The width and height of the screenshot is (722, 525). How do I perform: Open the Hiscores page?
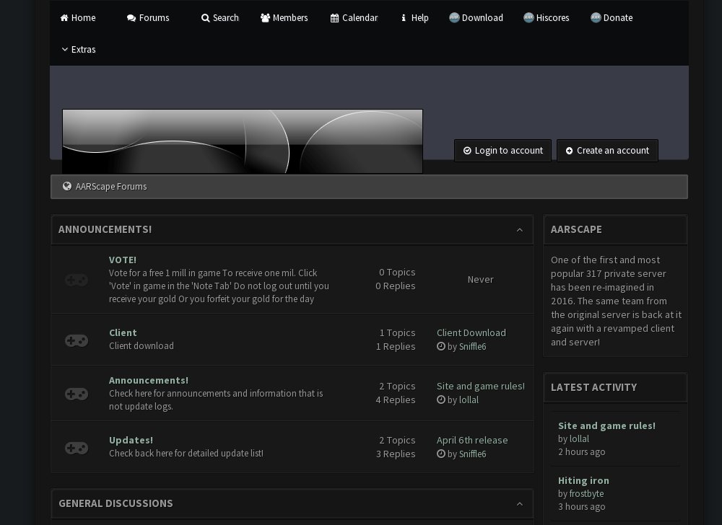547,18
